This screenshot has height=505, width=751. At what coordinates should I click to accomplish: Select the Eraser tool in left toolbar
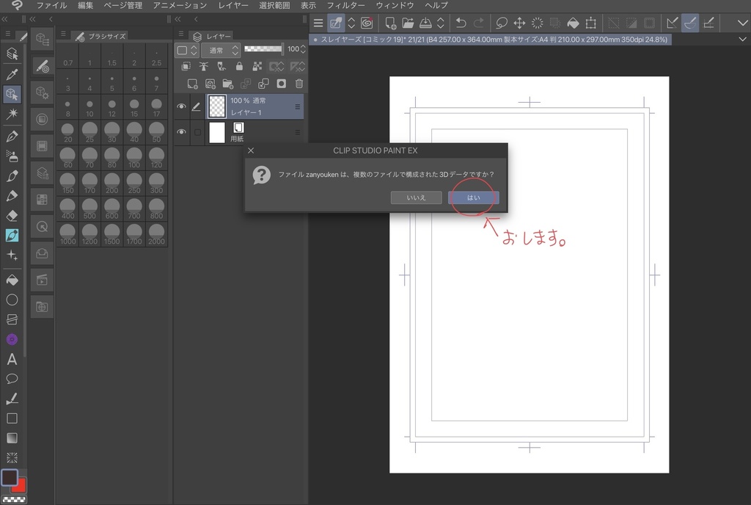tap(12, 216)
